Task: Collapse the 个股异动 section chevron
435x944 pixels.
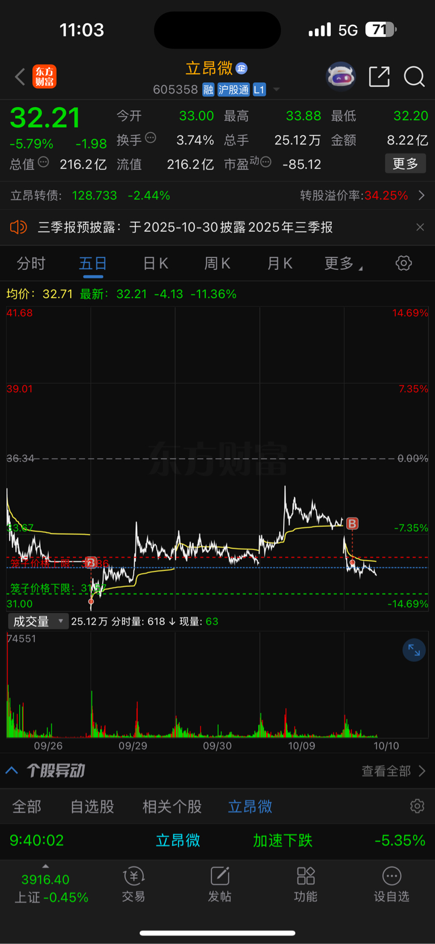Action: click(x=12, y=771)
